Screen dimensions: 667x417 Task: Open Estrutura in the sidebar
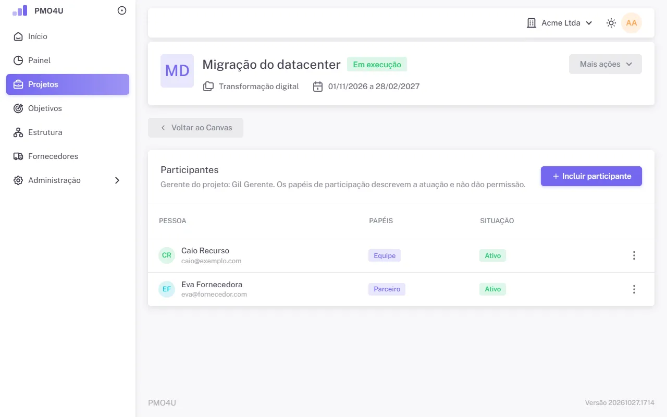click(68, 132)
